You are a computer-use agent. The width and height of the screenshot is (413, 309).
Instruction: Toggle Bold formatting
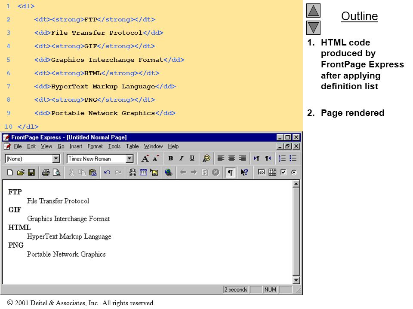[x=171, y=158]
